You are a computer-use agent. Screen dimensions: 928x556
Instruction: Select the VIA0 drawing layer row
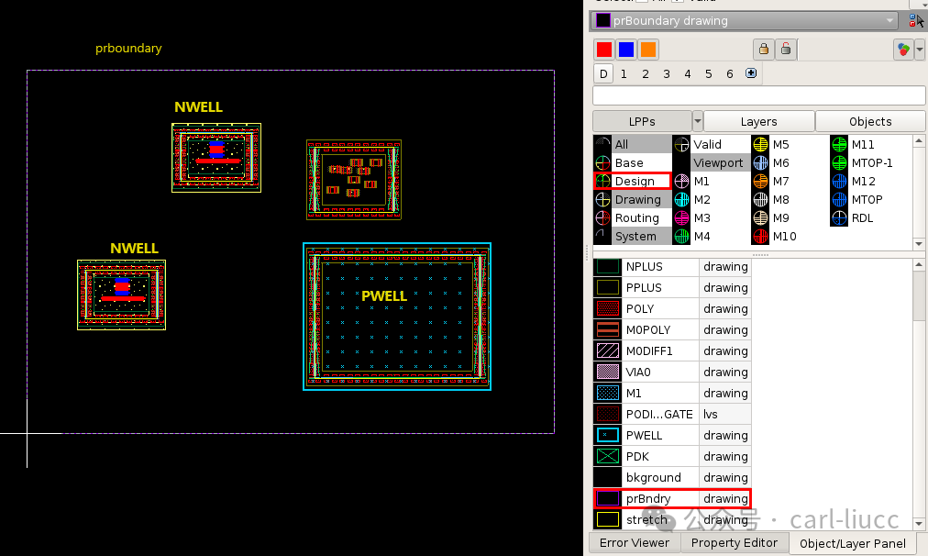(x=672, y=373)
